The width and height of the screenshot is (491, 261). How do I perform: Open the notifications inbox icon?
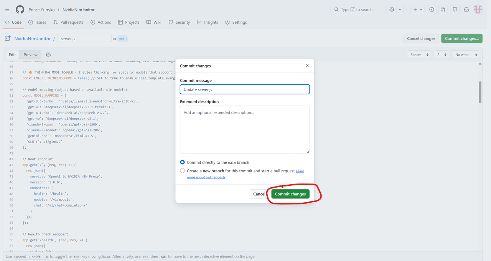point(466,10)
